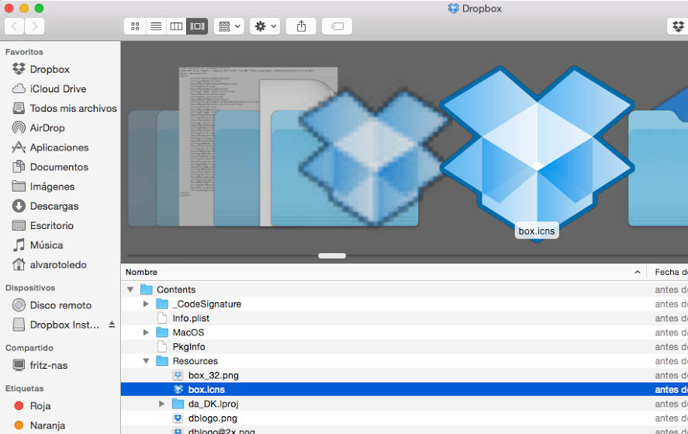The height and width of the screenshot is (434, 688).
Task: Close the Finder window
Action: (9, 8)
